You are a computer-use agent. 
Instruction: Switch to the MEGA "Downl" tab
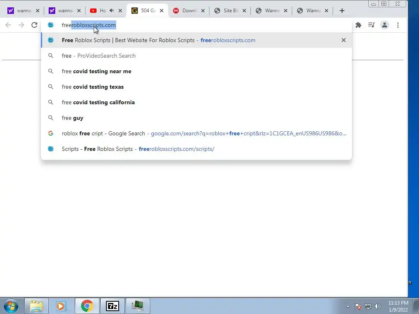coord(185,11)
